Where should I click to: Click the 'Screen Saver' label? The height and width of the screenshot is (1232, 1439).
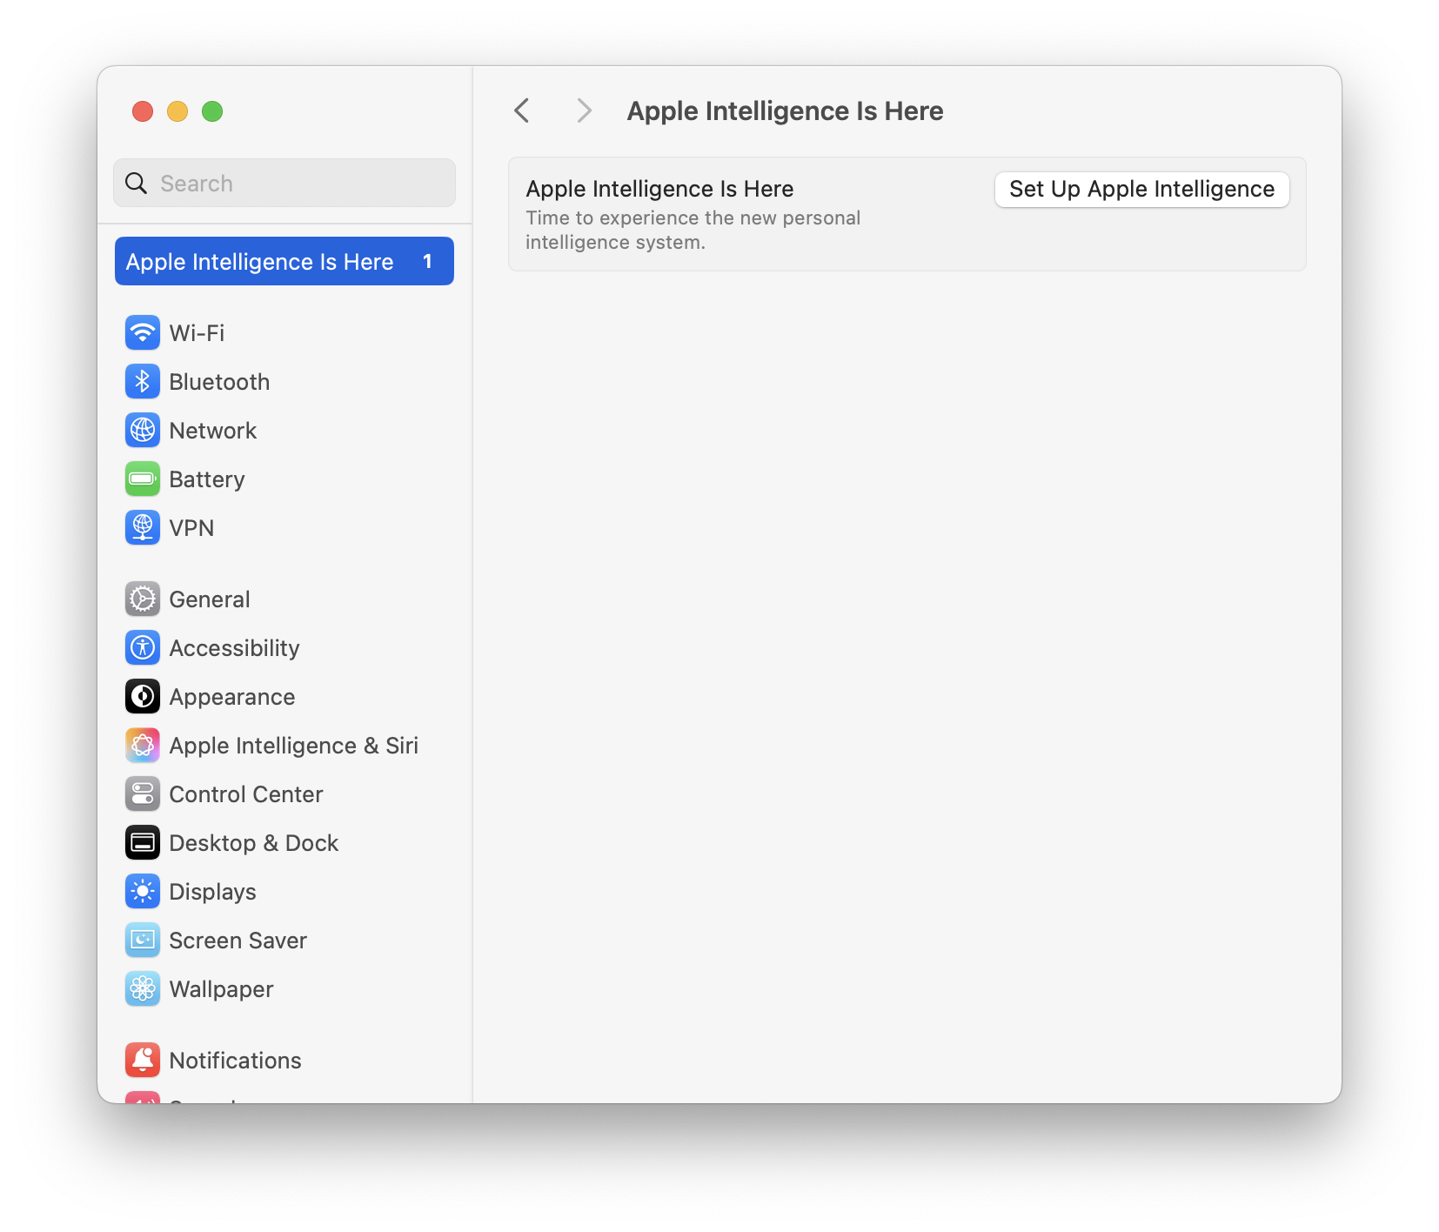238,941
